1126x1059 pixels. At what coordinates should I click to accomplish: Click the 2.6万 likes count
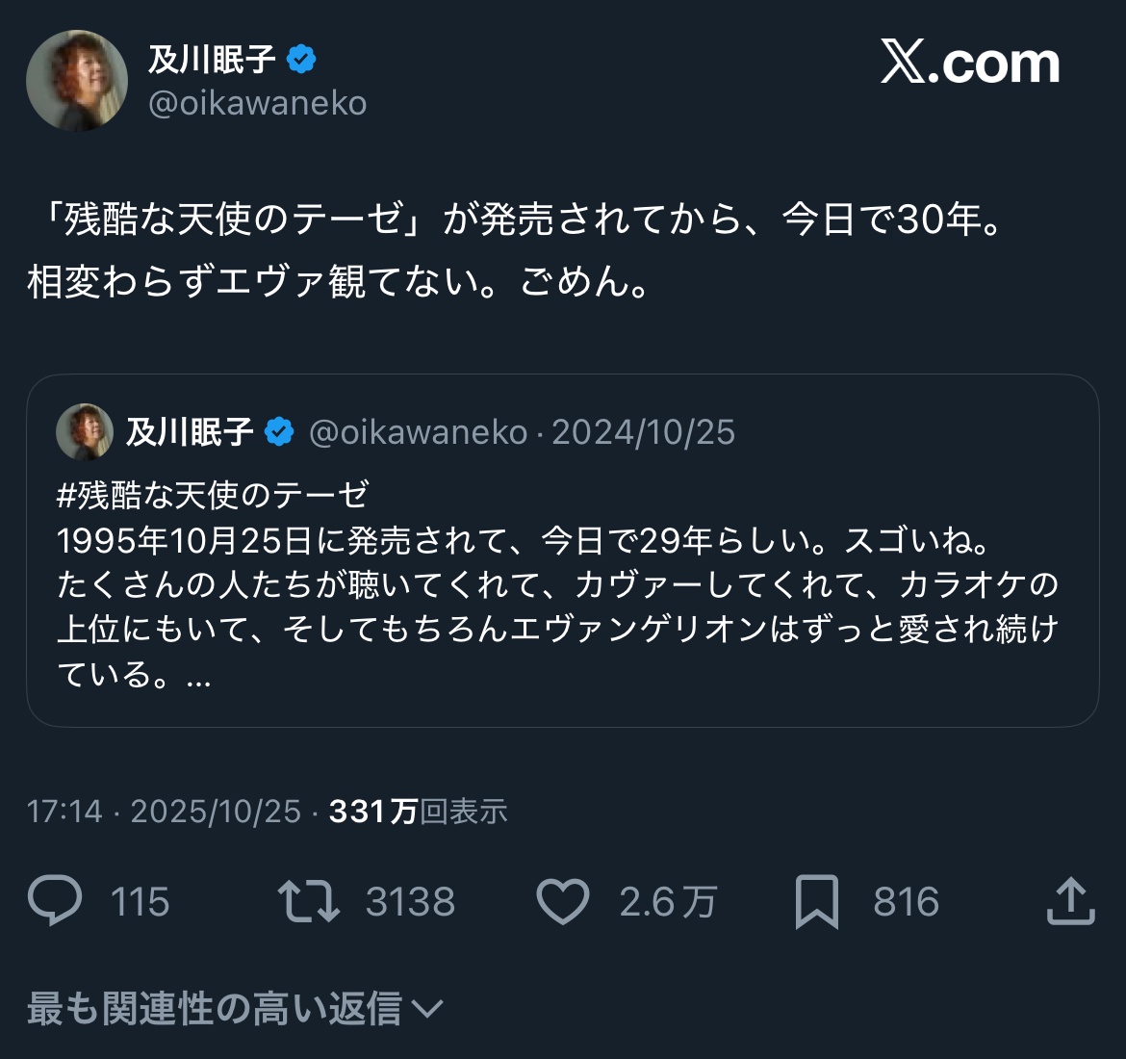coord(668,902)
